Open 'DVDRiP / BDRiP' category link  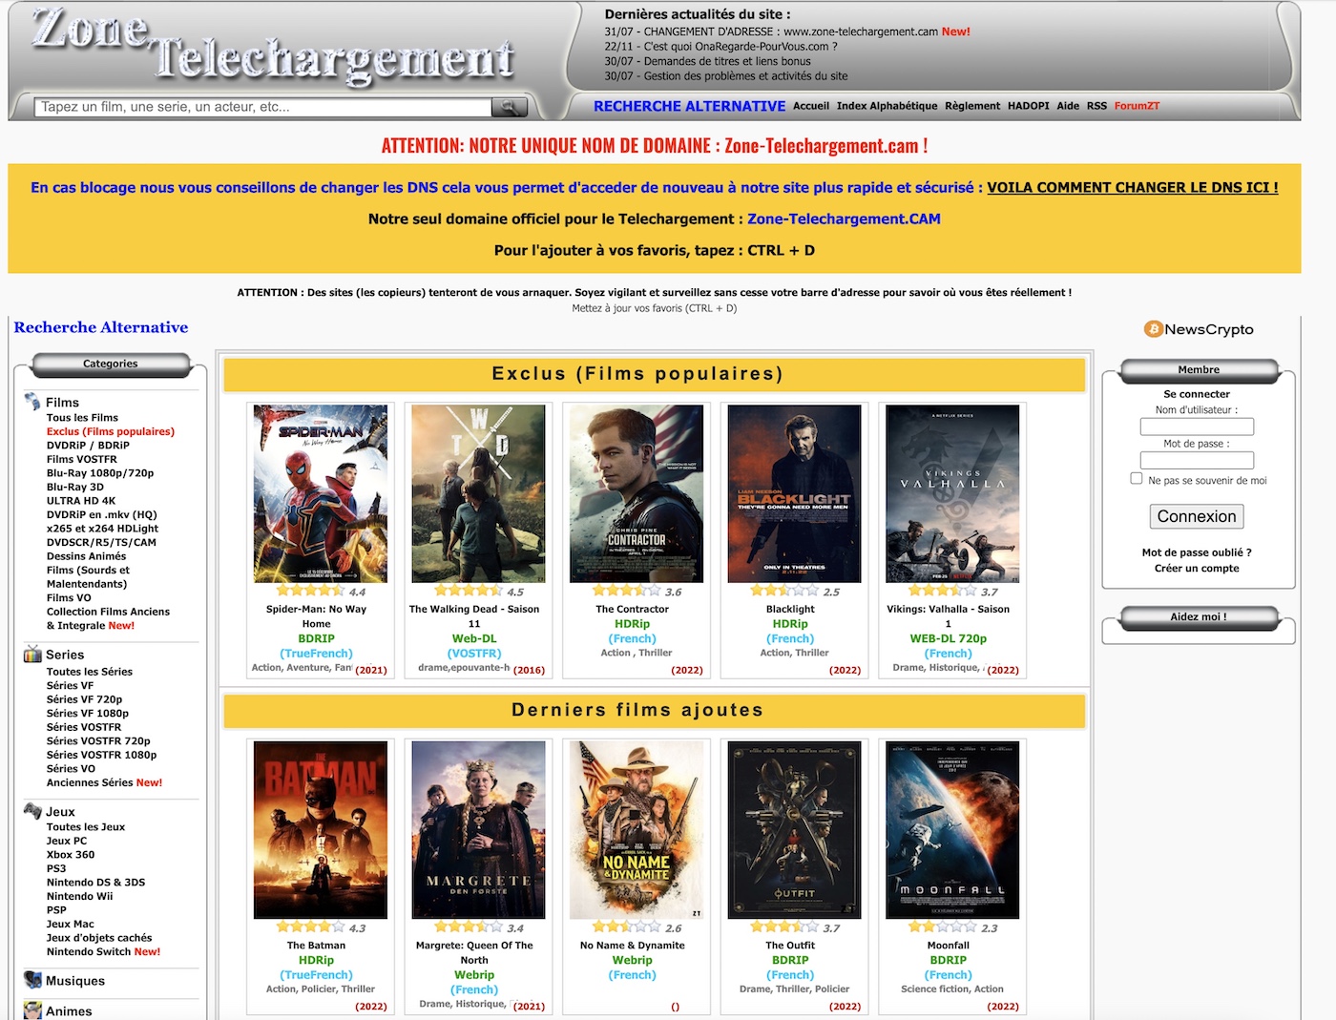tap(88, 446)
